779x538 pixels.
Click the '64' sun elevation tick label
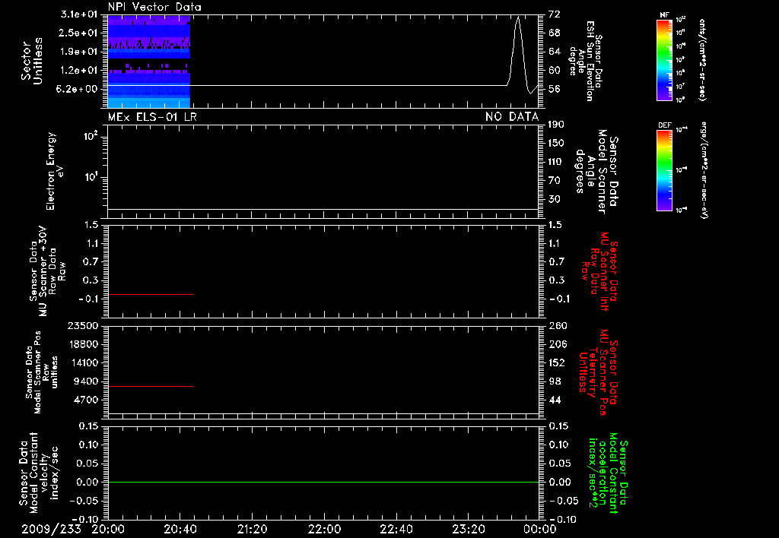(x=554, y=52)
